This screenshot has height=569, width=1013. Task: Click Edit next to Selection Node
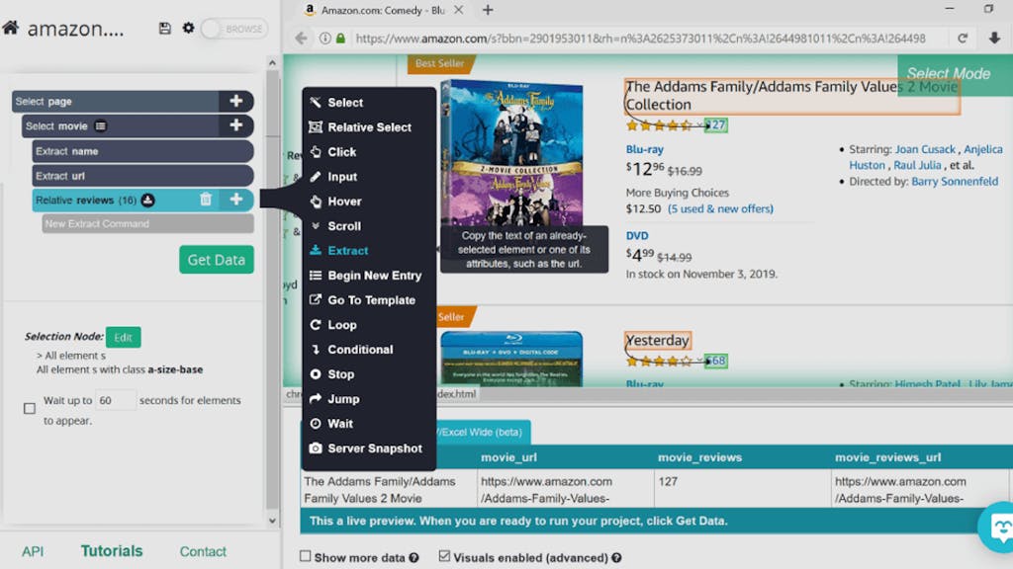(x=123, y=337)
